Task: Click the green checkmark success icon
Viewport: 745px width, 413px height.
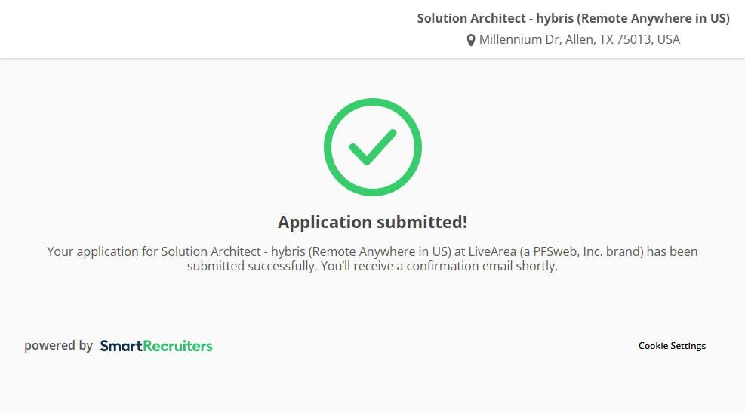Action: [x=372, y=147]
